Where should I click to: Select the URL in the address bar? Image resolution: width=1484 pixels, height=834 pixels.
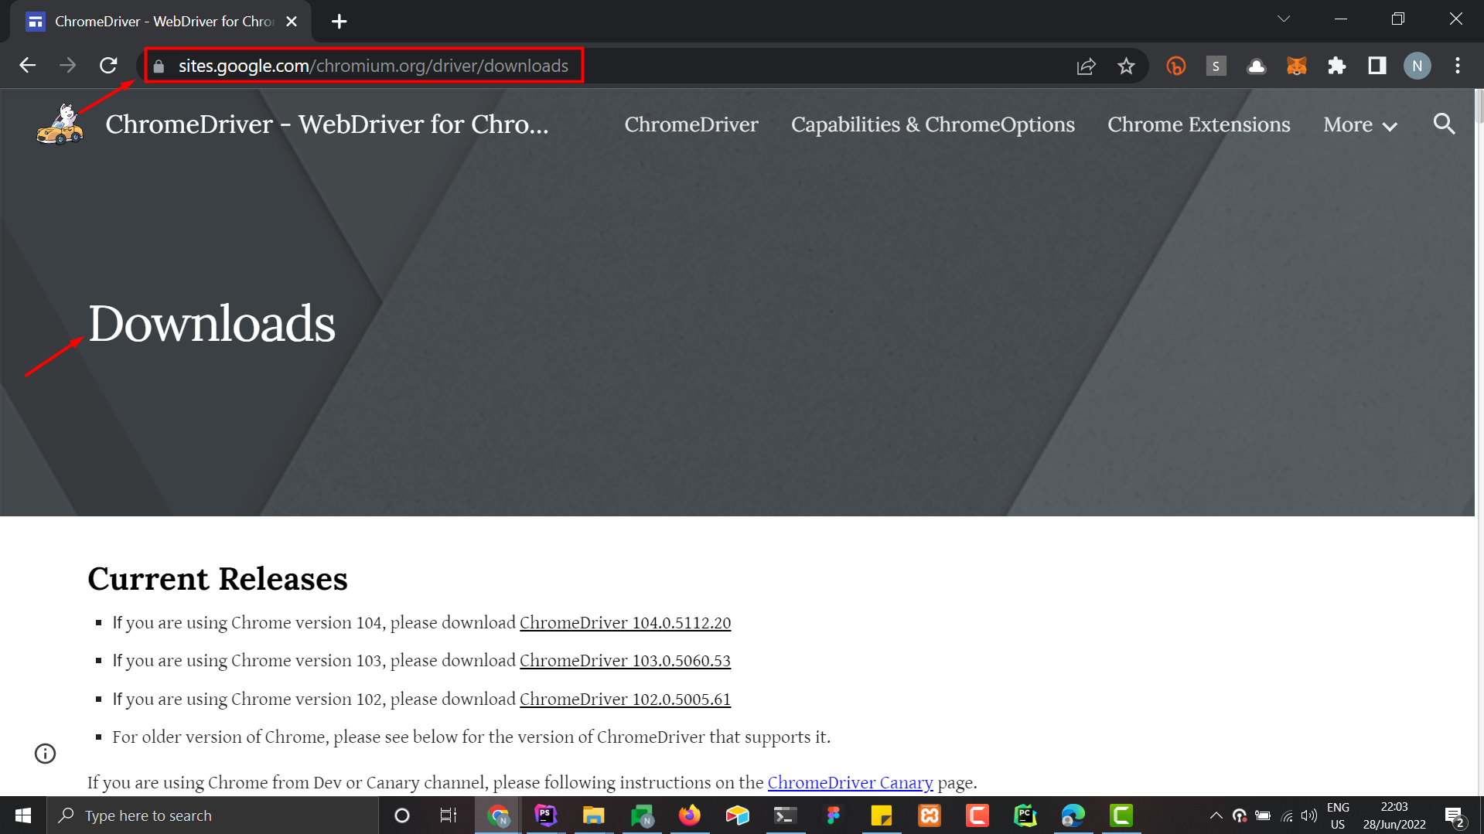(374, 66)
